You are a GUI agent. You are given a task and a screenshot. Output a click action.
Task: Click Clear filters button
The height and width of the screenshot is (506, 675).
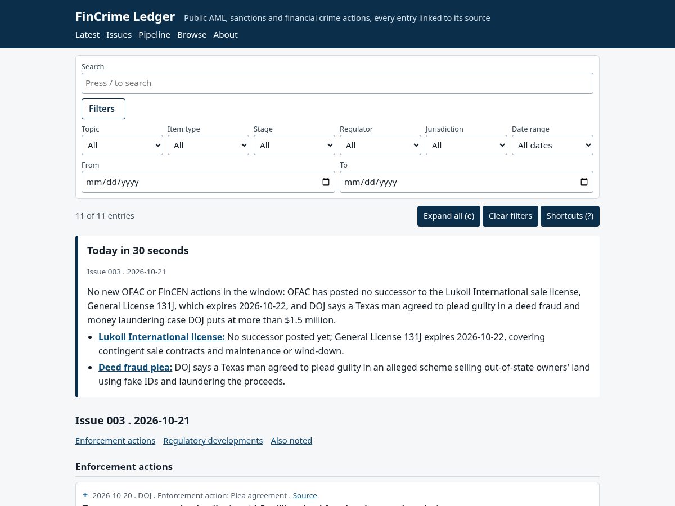tap(510, 216)
